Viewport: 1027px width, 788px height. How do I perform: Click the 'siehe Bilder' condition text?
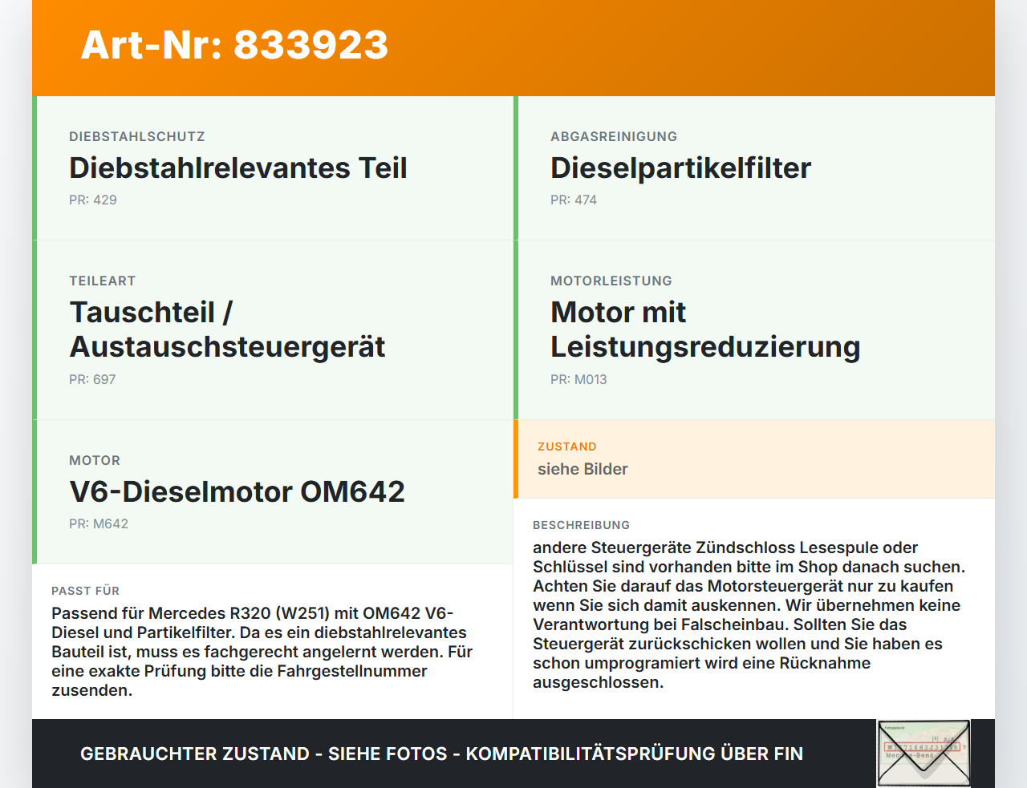click(x=583, y=469)
